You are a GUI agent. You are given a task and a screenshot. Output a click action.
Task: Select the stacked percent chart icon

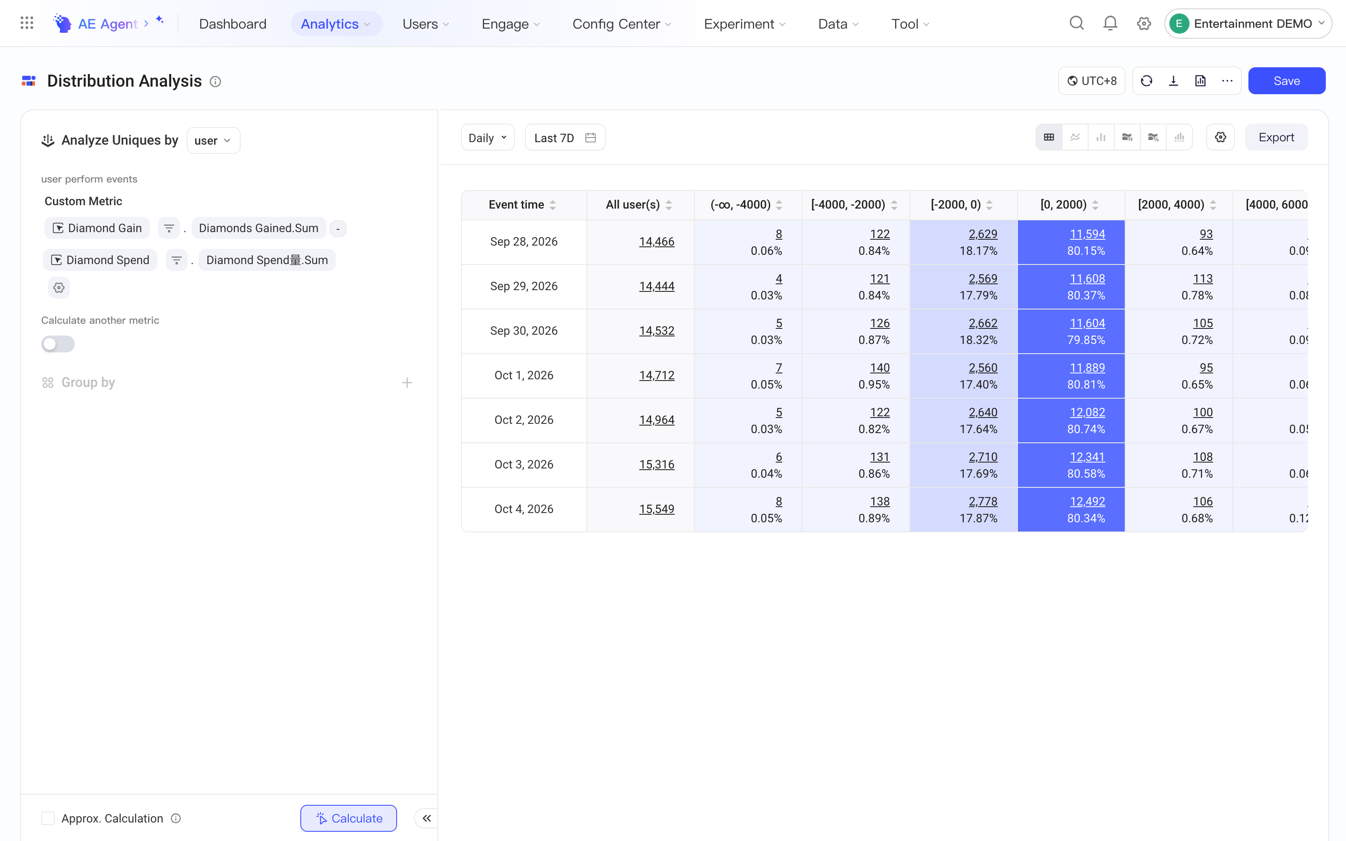pyautogui.click(x=1153, y=138)
